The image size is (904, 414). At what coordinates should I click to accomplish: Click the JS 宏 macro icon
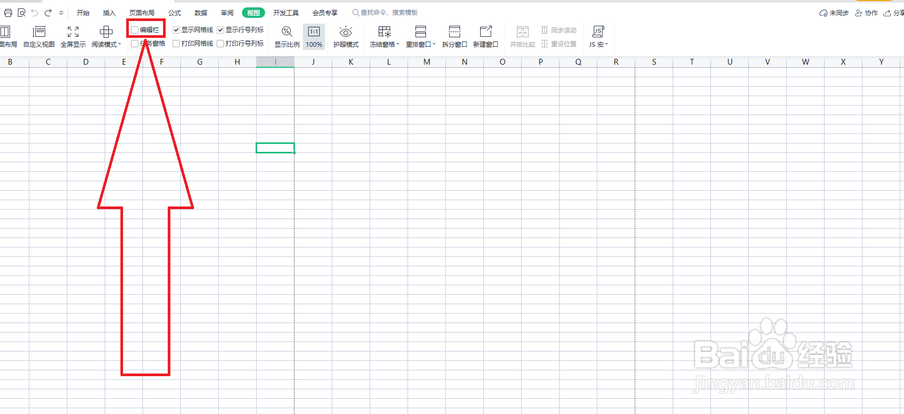(x=598, y=32)
